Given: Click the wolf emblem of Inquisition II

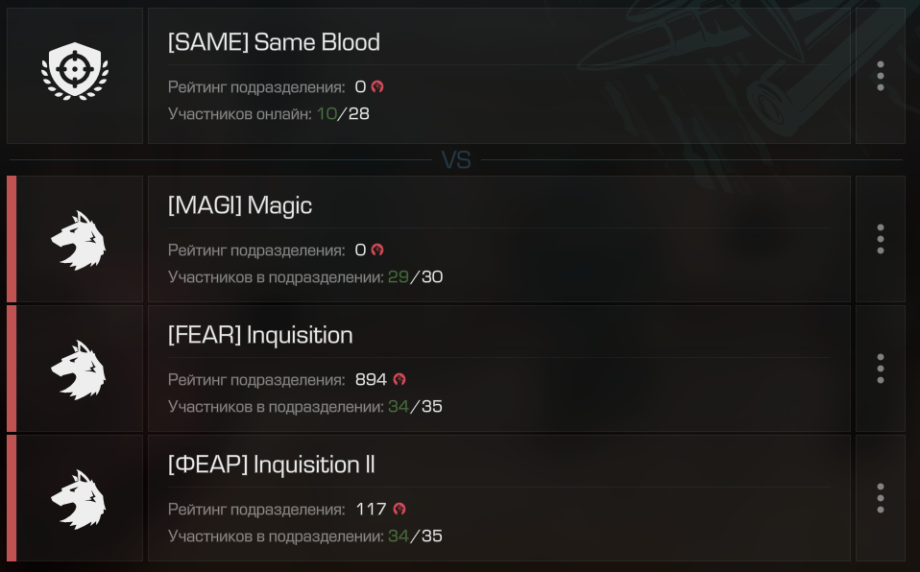Looking at the screenshot, I should click(x=78, y=500).
